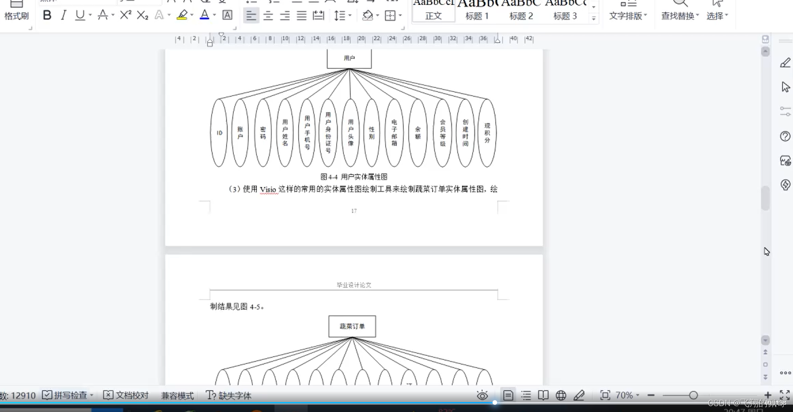Click the zoom slider handle
This screenshot has width=793, height=412.
(693, 395)
